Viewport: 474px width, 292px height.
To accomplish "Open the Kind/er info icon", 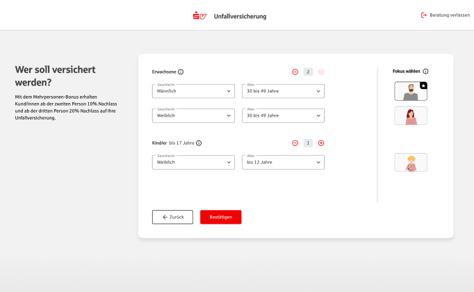I will pyautogui.click(x=199, y=143).
